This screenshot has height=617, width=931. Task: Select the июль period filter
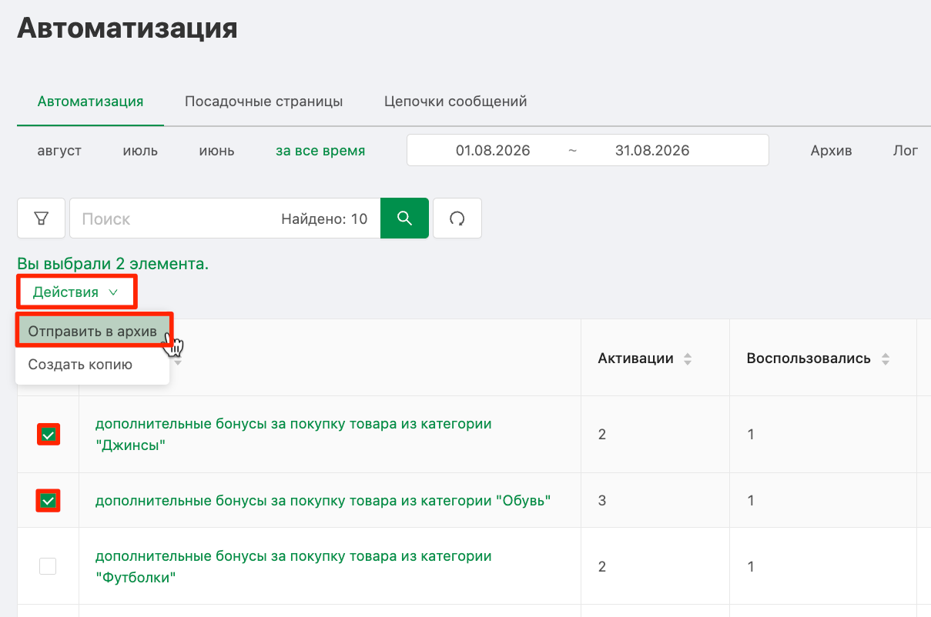click(x=140, y=151)
